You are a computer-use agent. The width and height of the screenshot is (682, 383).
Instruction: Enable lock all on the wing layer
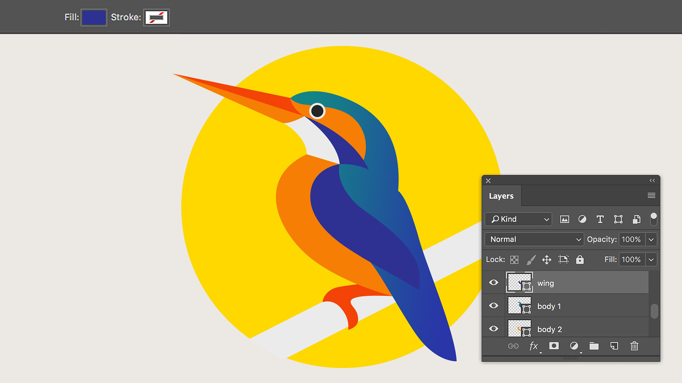click(x=580, y=260)
